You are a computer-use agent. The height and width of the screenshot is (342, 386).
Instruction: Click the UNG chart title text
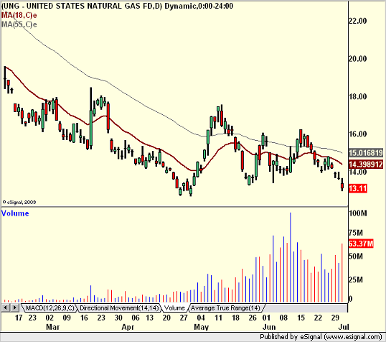pos(117,6)
